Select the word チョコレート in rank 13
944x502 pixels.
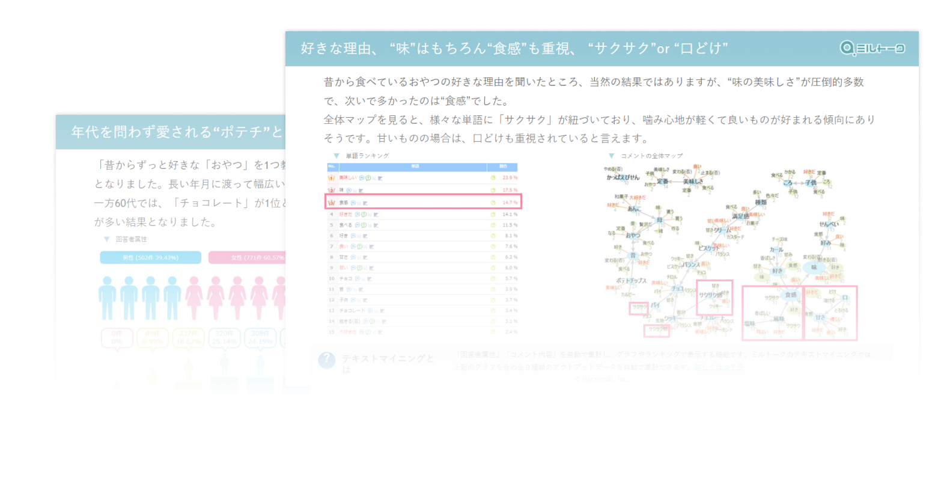click(x=352, y=311)
